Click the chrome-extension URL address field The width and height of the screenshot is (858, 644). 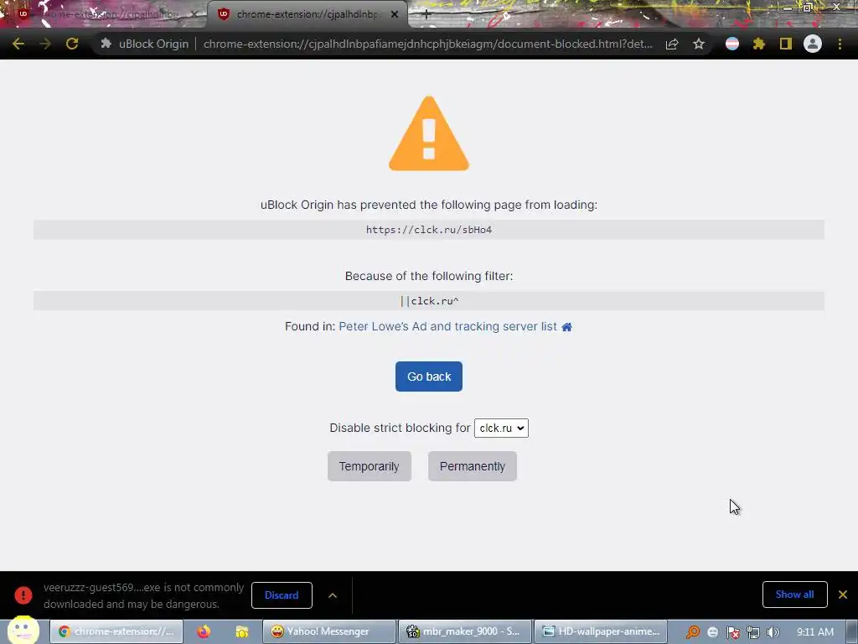pyautogui.click(x=427, y=44)
